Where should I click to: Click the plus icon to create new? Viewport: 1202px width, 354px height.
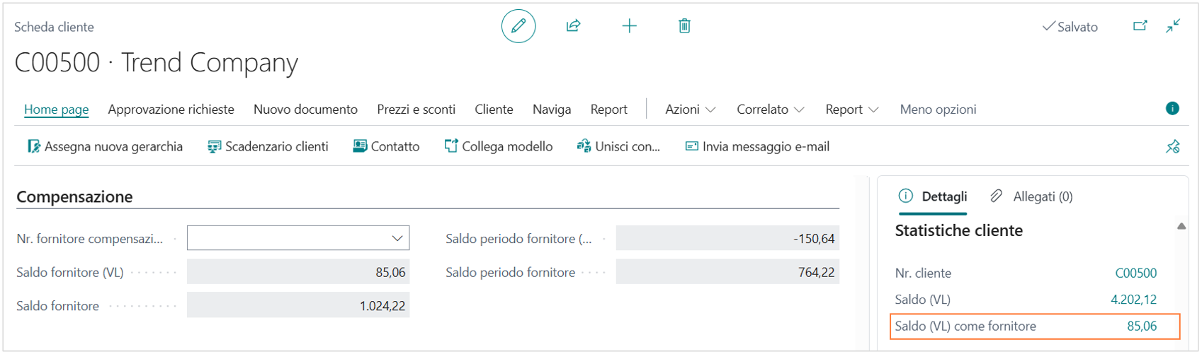tap(629, 26)
